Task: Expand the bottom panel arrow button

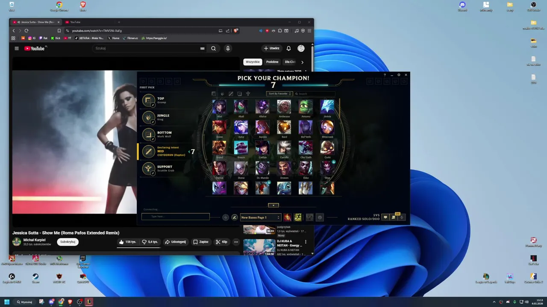Action: (273, 206)
